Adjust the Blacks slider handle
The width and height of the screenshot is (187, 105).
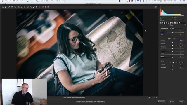(172, 58)
